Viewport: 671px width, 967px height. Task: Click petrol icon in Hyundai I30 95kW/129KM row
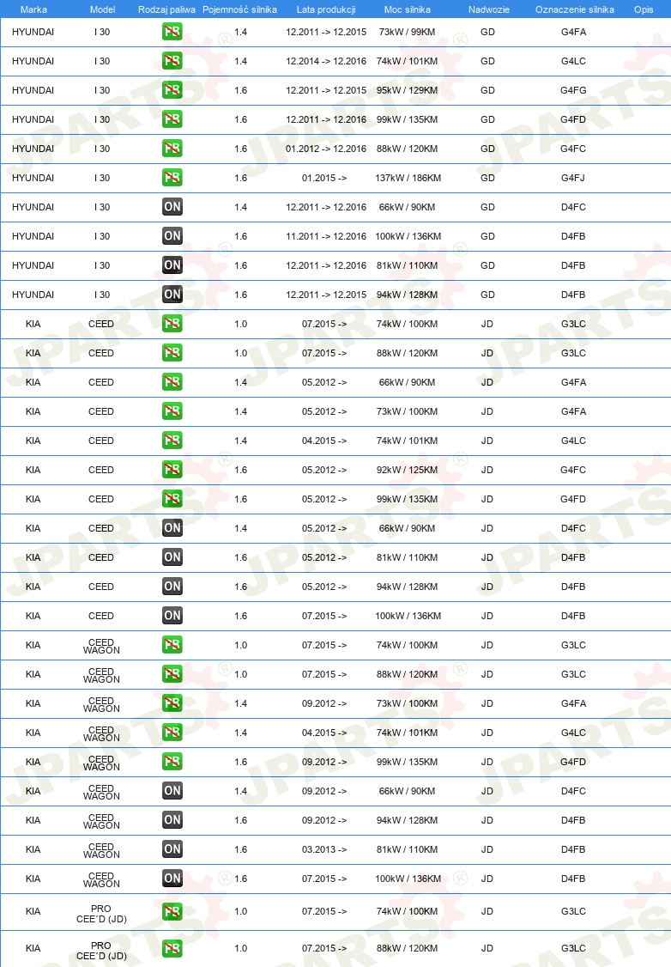[172, 90]
